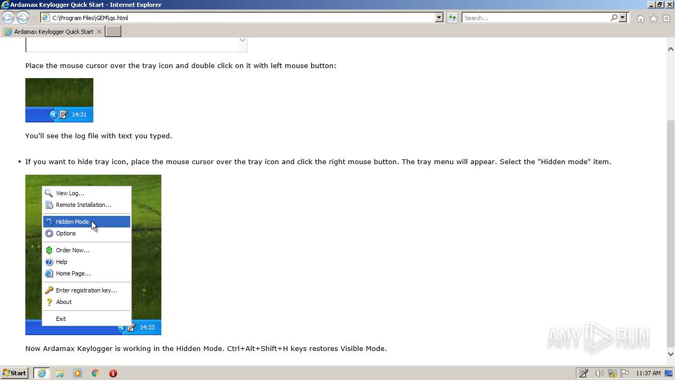Go forward with the Forward arrow button
Viewport: 675px width, 380px height.
[x=23, y=18]
